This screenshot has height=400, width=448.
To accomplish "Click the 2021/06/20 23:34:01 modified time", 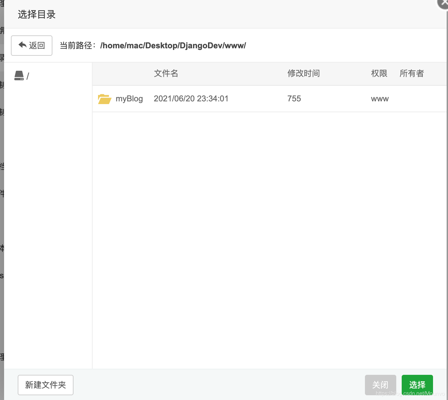I will tap(191, 99).
